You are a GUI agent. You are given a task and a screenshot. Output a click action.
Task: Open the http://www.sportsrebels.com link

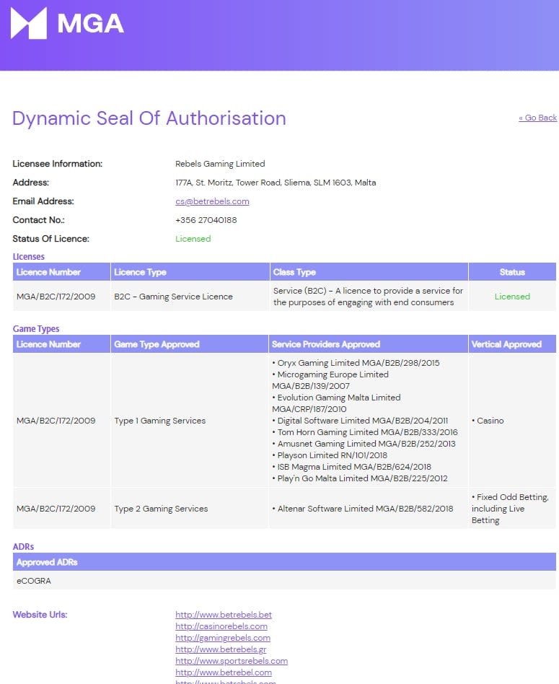tap(232, 661)
